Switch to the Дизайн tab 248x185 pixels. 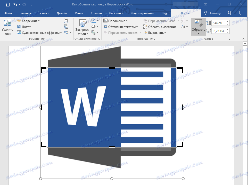(62, 13)
